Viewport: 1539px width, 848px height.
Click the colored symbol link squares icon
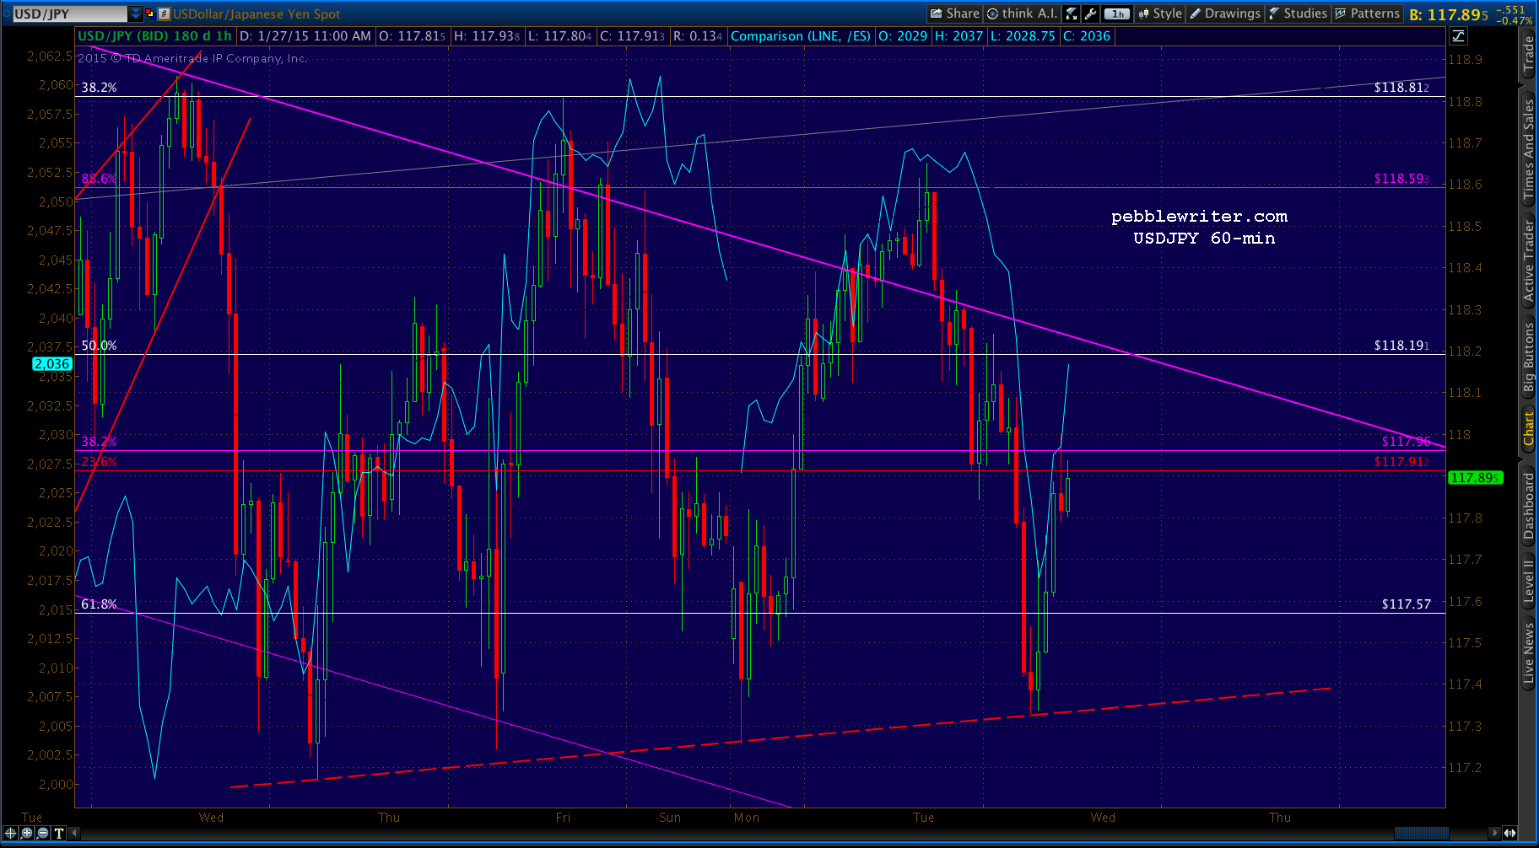pyautogui.click(x=150, y=13)
